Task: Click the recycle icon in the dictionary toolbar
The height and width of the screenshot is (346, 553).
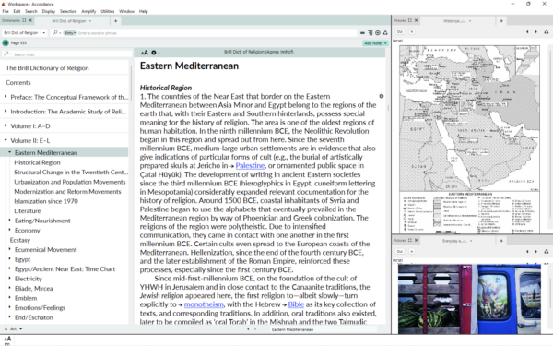Action: [385, 33]
